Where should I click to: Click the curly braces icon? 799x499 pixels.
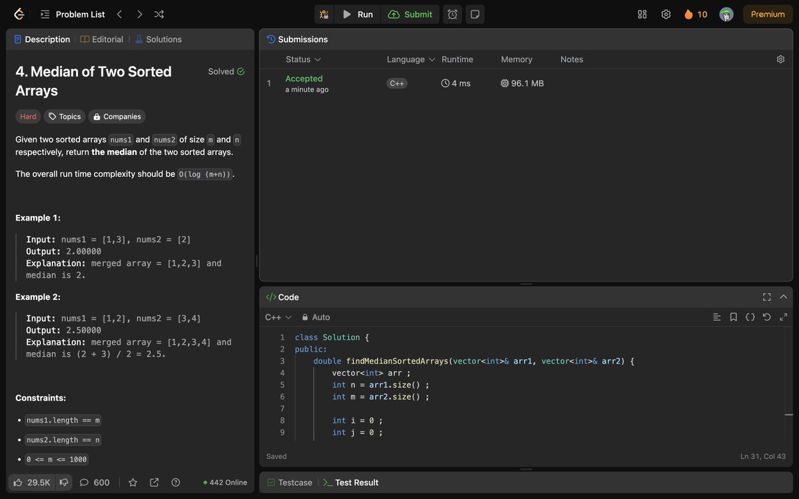pos(750,317)
